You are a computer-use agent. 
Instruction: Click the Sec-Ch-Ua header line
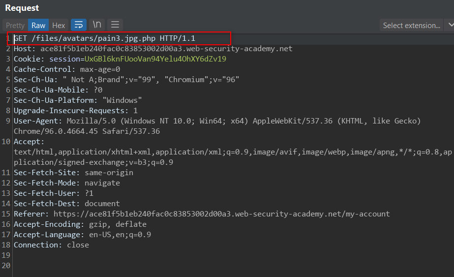(126, 80)
